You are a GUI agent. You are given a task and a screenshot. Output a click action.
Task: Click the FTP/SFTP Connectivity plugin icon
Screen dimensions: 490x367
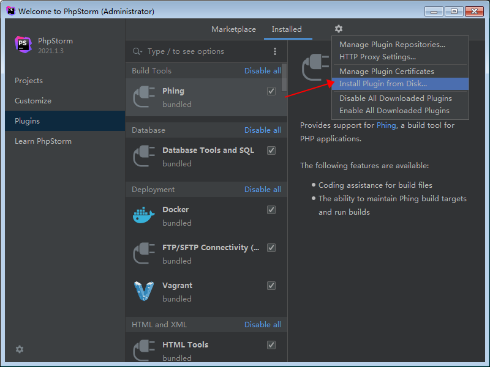coord(144,254)
